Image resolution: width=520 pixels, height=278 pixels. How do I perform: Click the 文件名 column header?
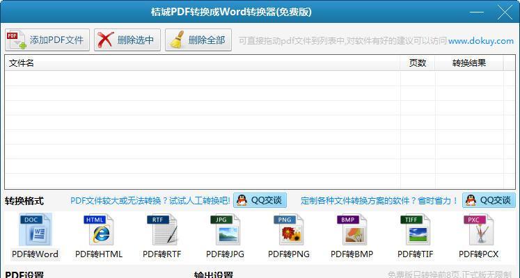203,63
